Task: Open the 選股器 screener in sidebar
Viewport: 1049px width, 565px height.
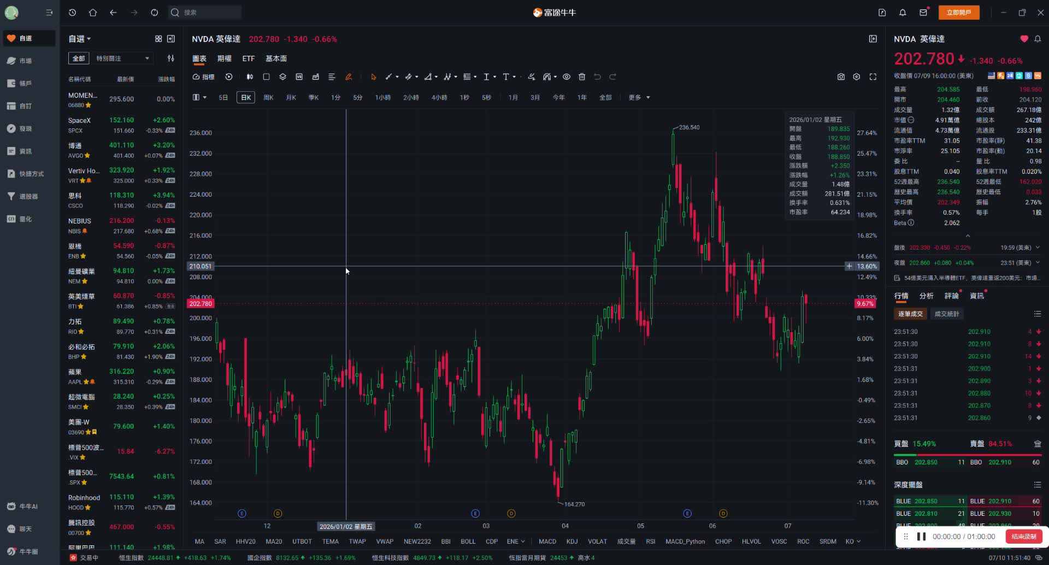Action: click(x=28, y=196)
